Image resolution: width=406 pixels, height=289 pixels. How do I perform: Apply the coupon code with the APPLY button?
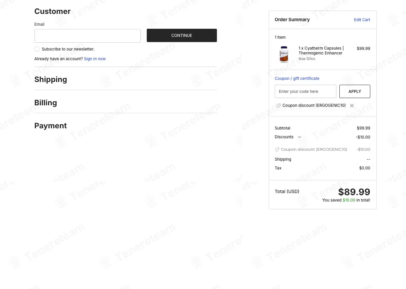coord(355,91)
